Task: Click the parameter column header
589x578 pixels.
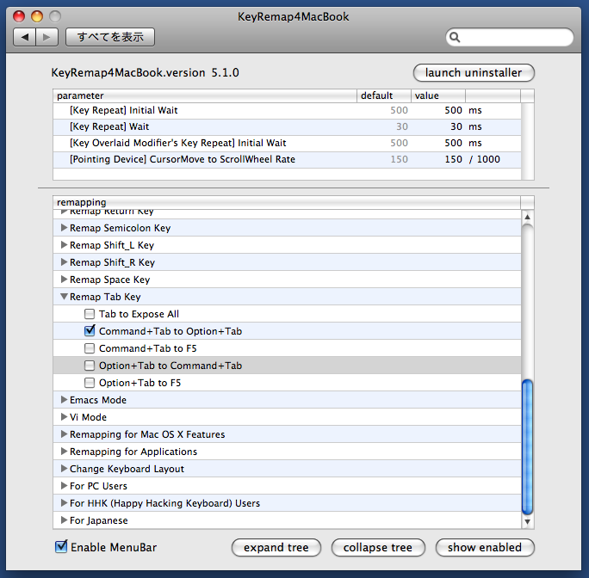Action: (205, 95)
